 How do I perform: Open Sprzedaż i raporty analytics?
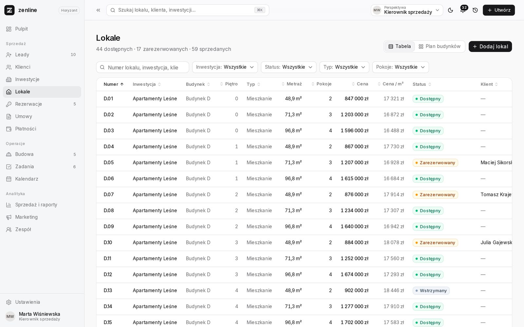click(42, 205)
